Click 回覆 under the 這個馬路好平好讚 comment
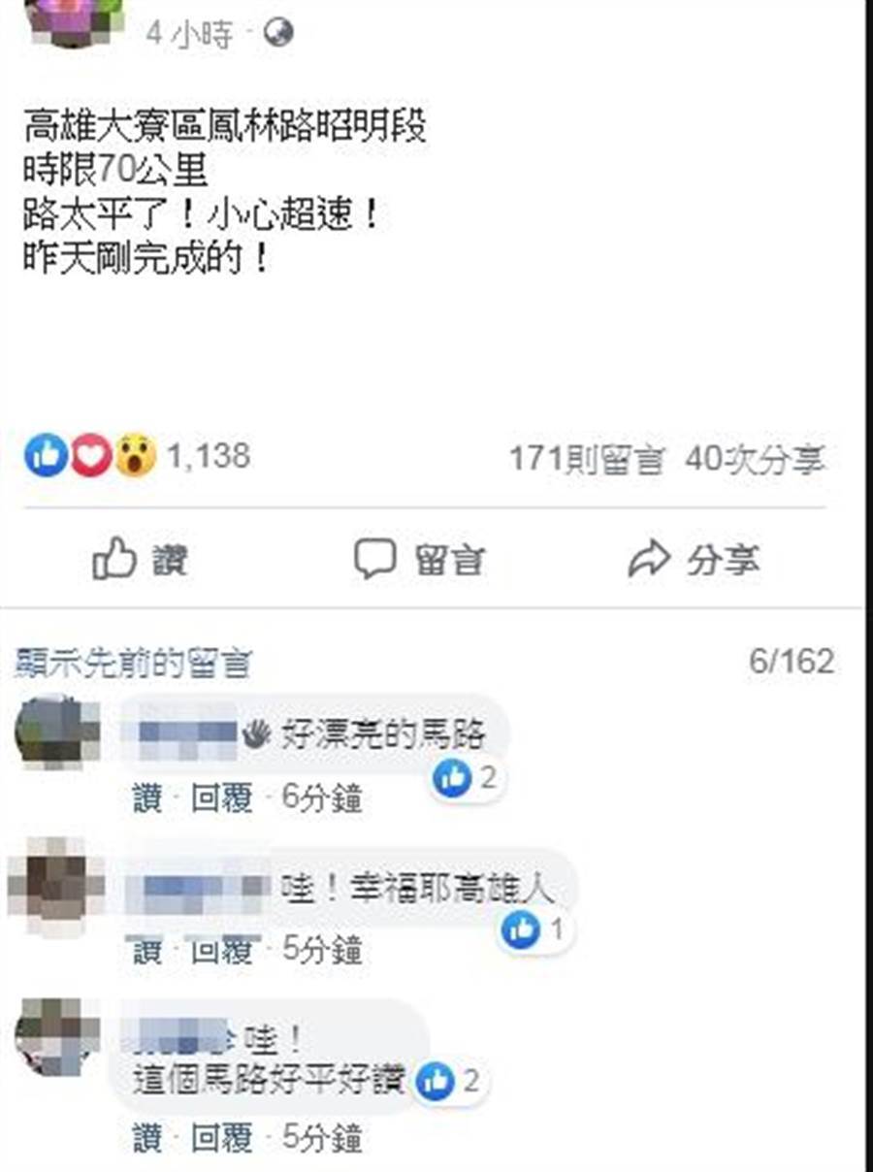Image resolution: width=873 pixels, height=1172 pixels. [222, 1137]
